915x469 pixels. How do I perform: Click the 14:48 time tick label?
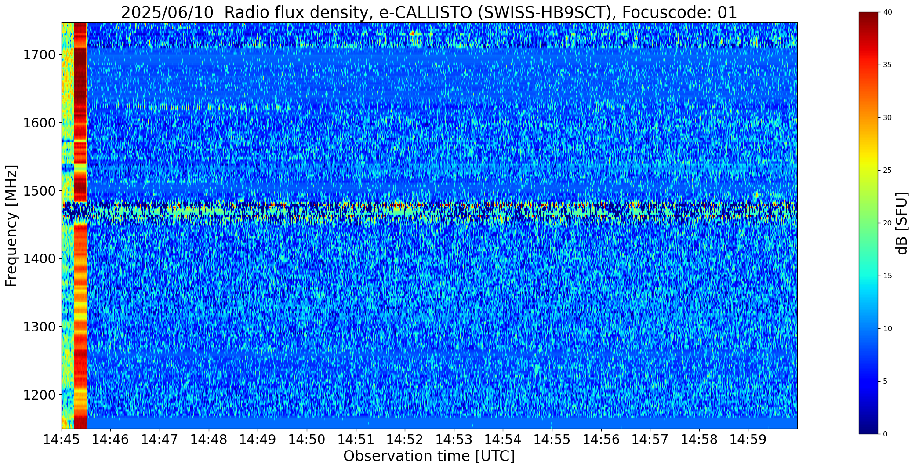[x=209, y=439]
